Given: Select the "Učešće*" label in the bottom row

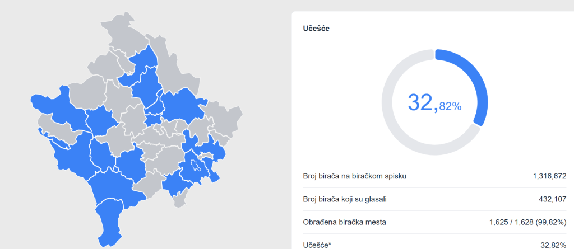Looking at the screenshot, I should point(317,245).
